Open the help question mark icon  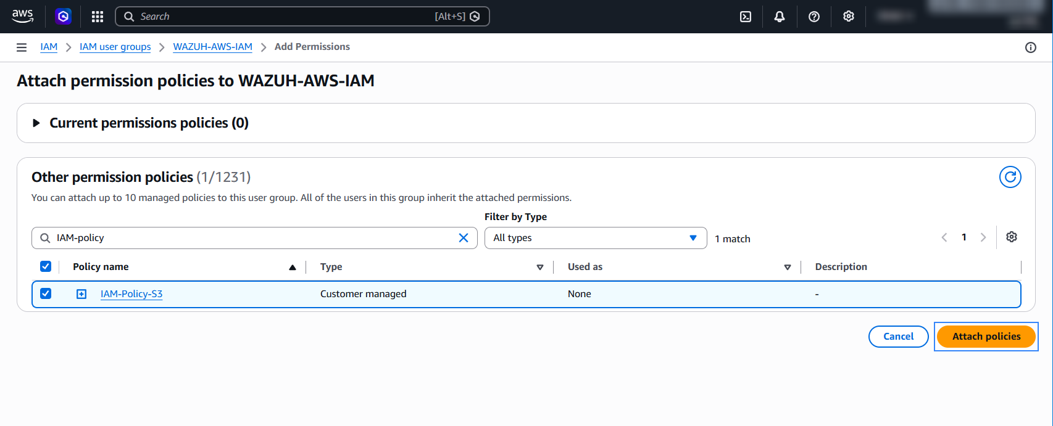click(x=814, y=17)
